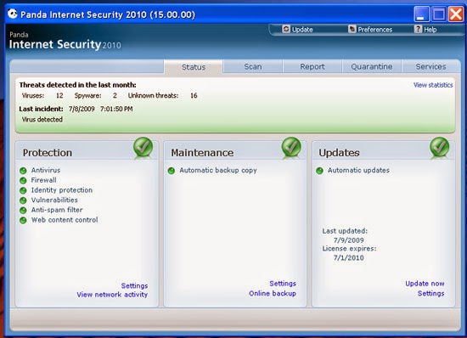Viewport: 467px width, 338px height.
Task: Click the Spyware count 2
Action: click(x=115, y=96)
